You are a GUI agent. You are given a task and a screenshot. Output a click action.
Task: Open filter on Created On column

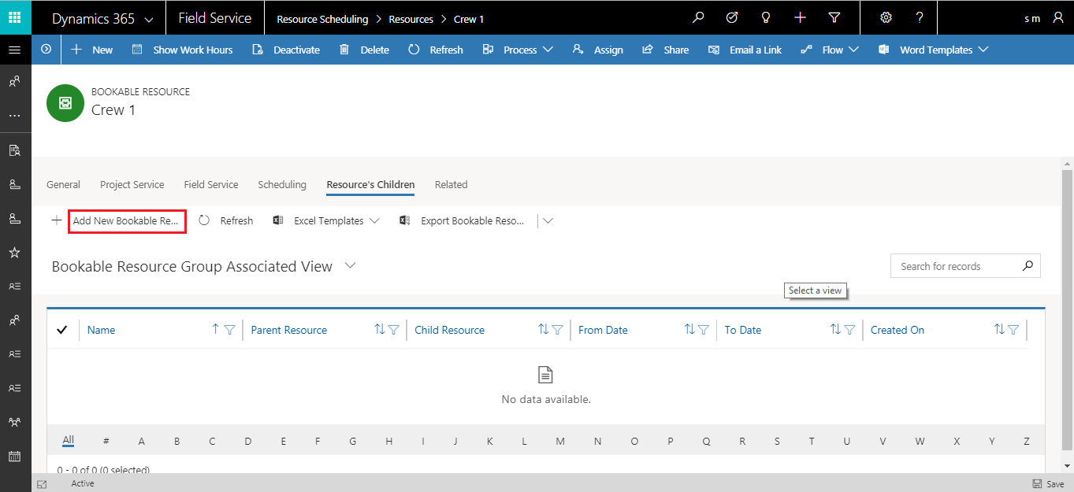1013,330
